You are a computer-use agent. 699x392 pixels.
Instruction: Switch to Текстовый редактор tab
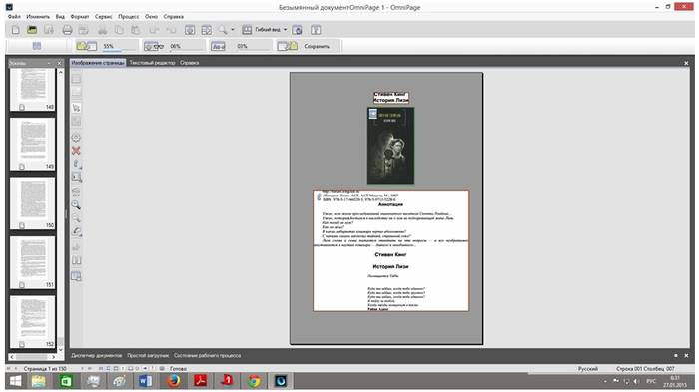tap(153, 63)
